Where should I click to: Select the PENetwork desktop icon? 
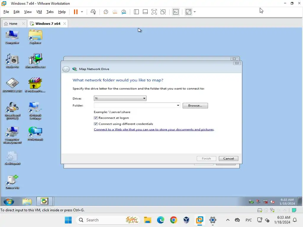point(35,134)
